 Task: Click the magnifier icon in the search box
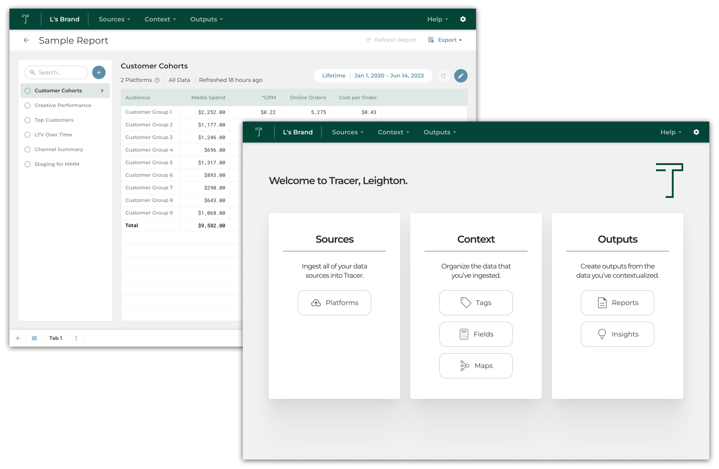[32, 72]
